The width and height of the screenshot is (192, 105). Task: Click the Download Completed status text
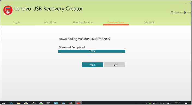72,47
